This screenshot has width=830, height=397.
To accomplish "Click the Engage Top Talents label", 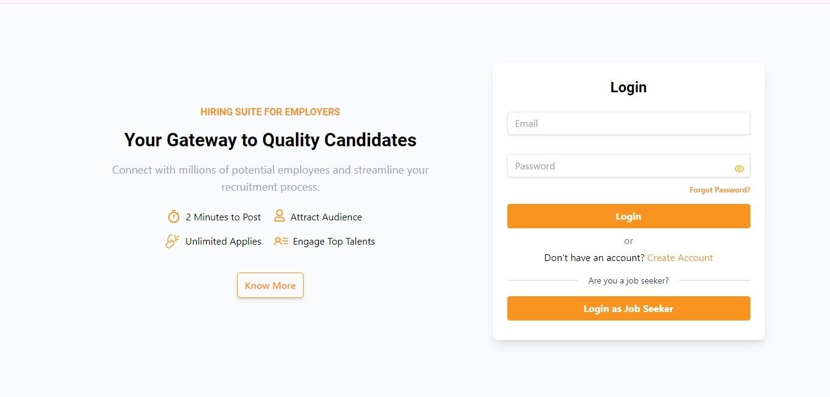I will click(x=334, y=242).
